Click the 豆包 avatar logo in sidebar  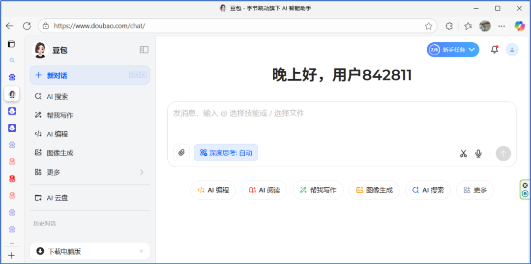click(x=40, y=50)
